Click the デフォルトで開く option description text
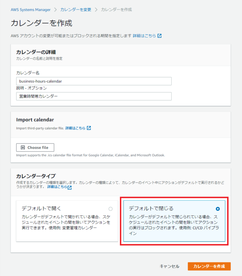The height and width of the screenshot is (276, 242). tap(66, 222)
